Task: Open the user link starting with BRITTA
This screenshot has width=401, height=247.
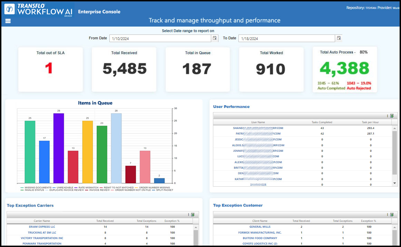Action: [258, 168]
